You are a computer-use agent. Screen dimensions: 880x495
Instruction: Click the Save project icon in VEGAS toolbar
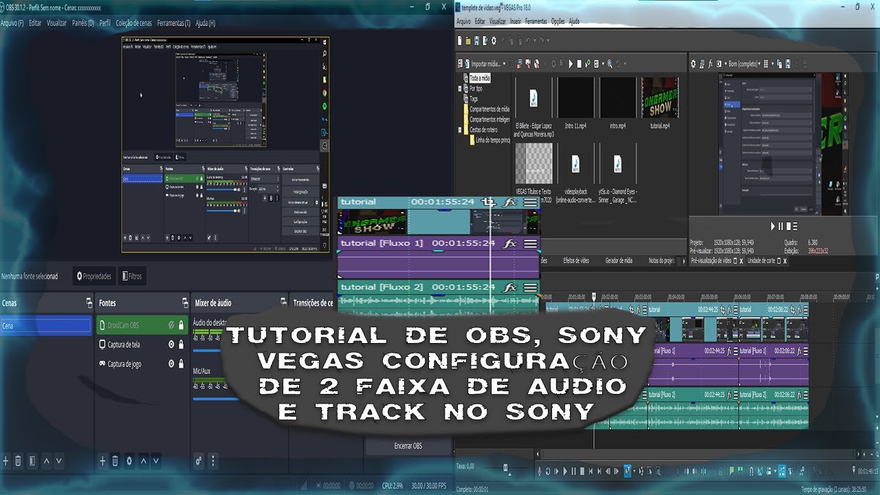476,41
